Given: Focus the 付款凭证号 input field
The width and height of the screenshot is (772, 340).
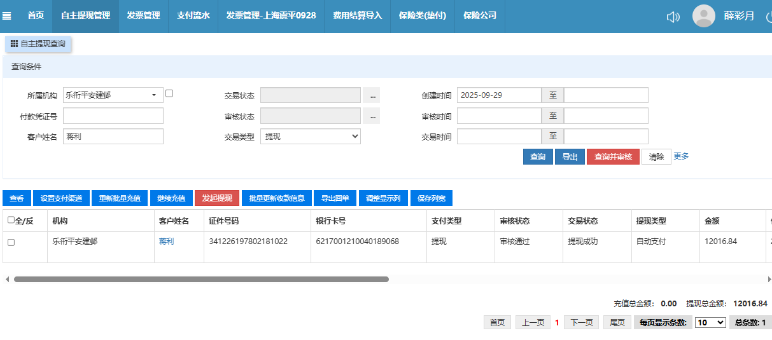Looking at the screenshot, I should [113, 116].
